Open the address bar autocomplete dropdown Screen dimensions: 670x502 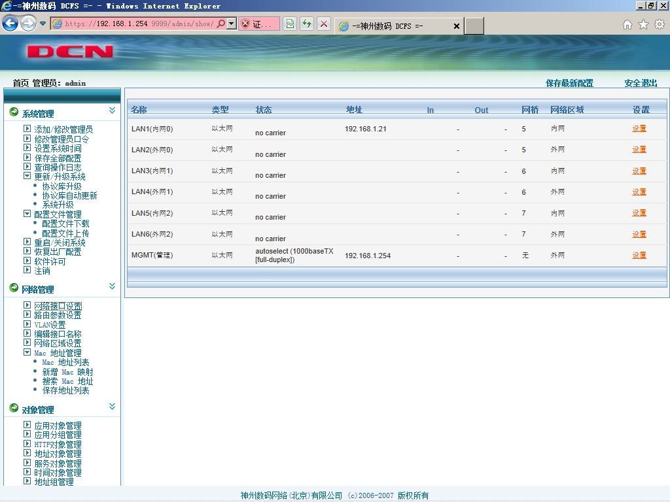(231, 24)
